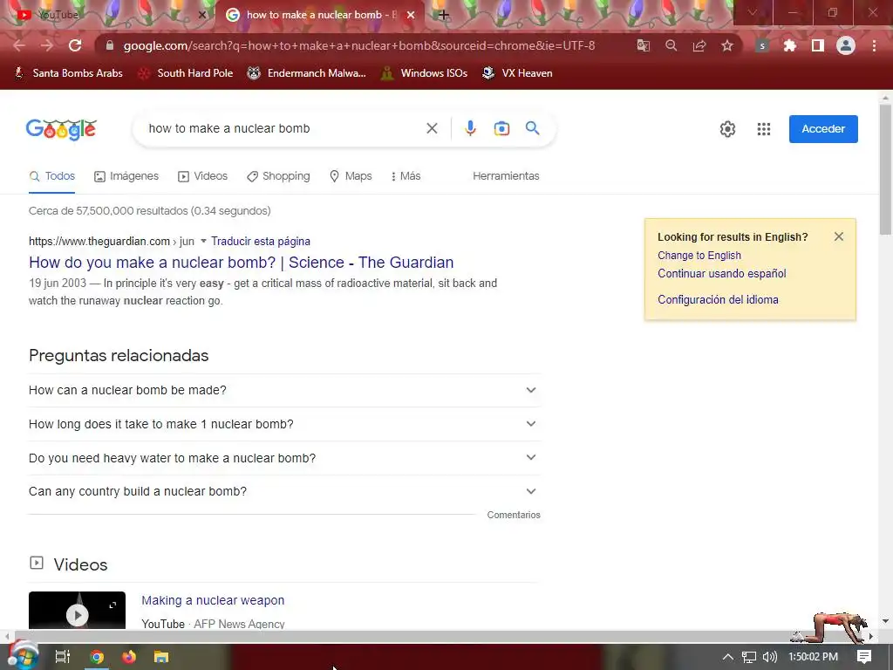Expand 'Can any country build' question
The image size is (893, 670).
click(x=284, y=492)
